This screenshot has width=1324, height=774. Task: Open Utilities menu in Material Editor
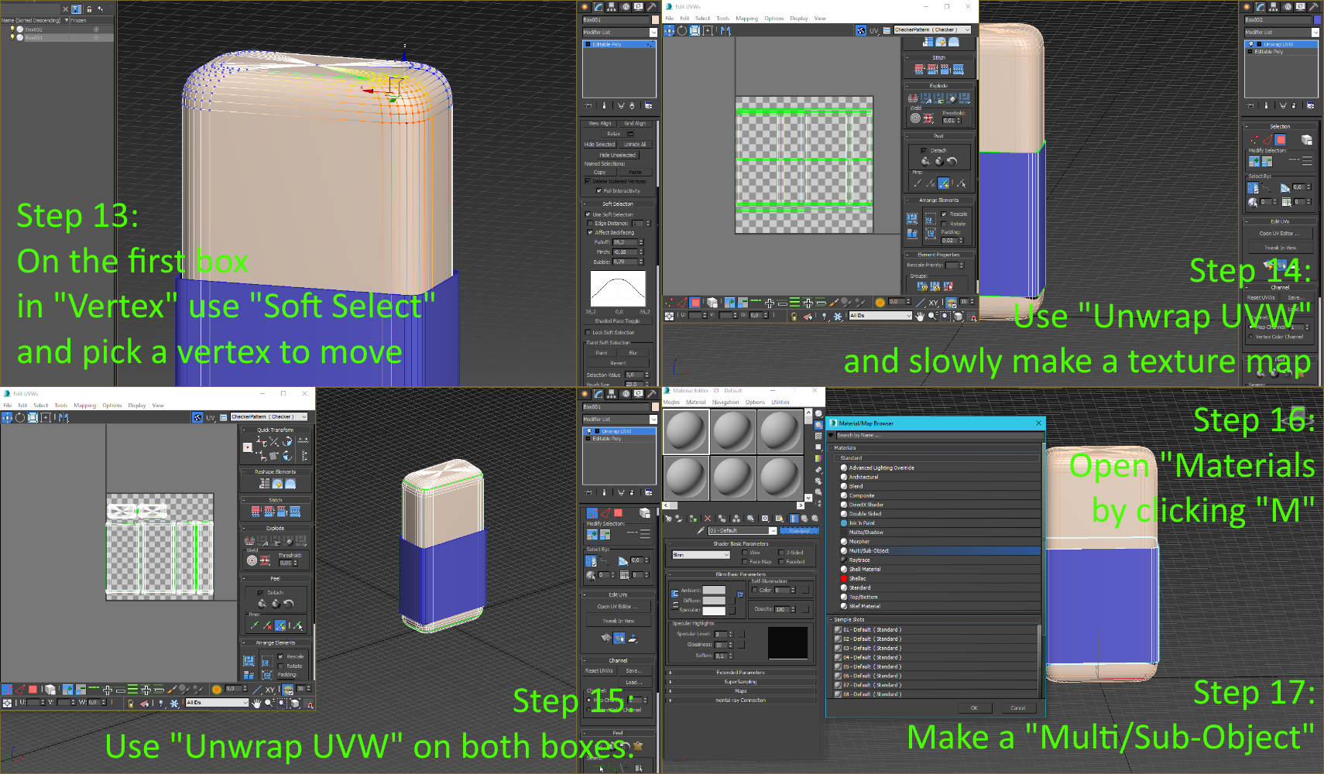pyautogui.click(x=780, y=402)
